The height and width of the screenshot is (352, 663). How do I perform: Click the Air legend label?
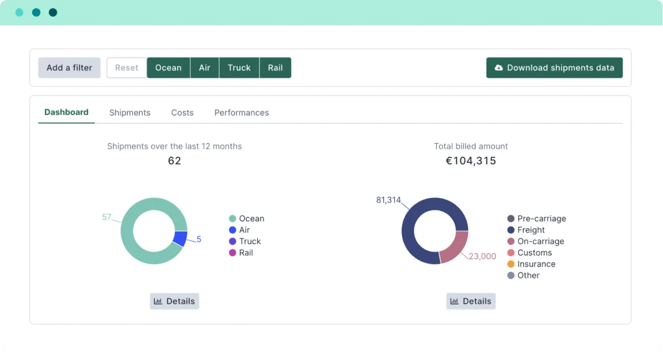click(245, 230)
